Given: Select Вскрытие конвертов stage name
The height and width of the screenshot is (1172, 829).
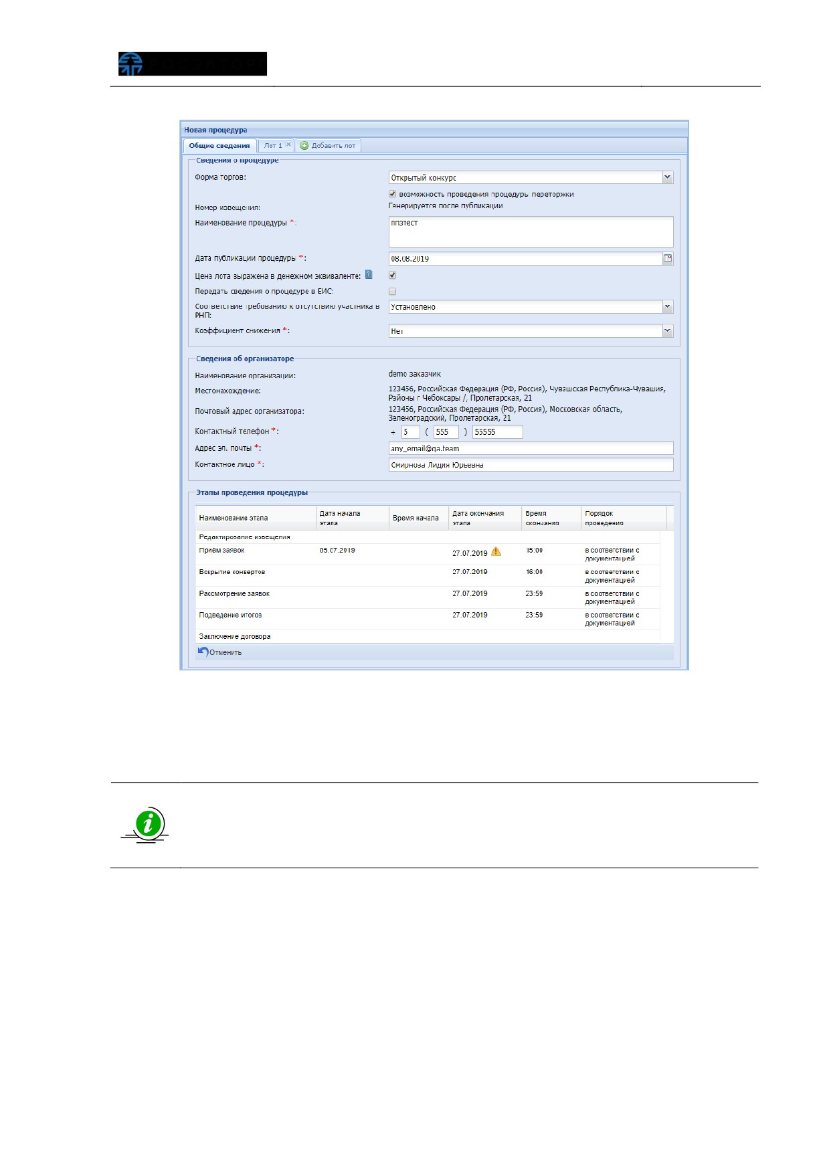Looking at the screenshot, I should (232, 572).
